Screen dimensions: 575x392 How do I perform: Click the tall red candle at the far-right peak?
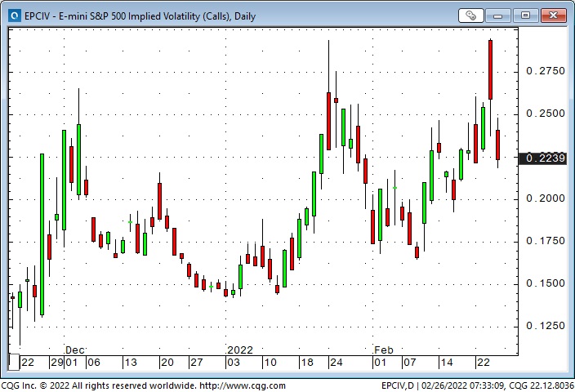coord(490,69)
